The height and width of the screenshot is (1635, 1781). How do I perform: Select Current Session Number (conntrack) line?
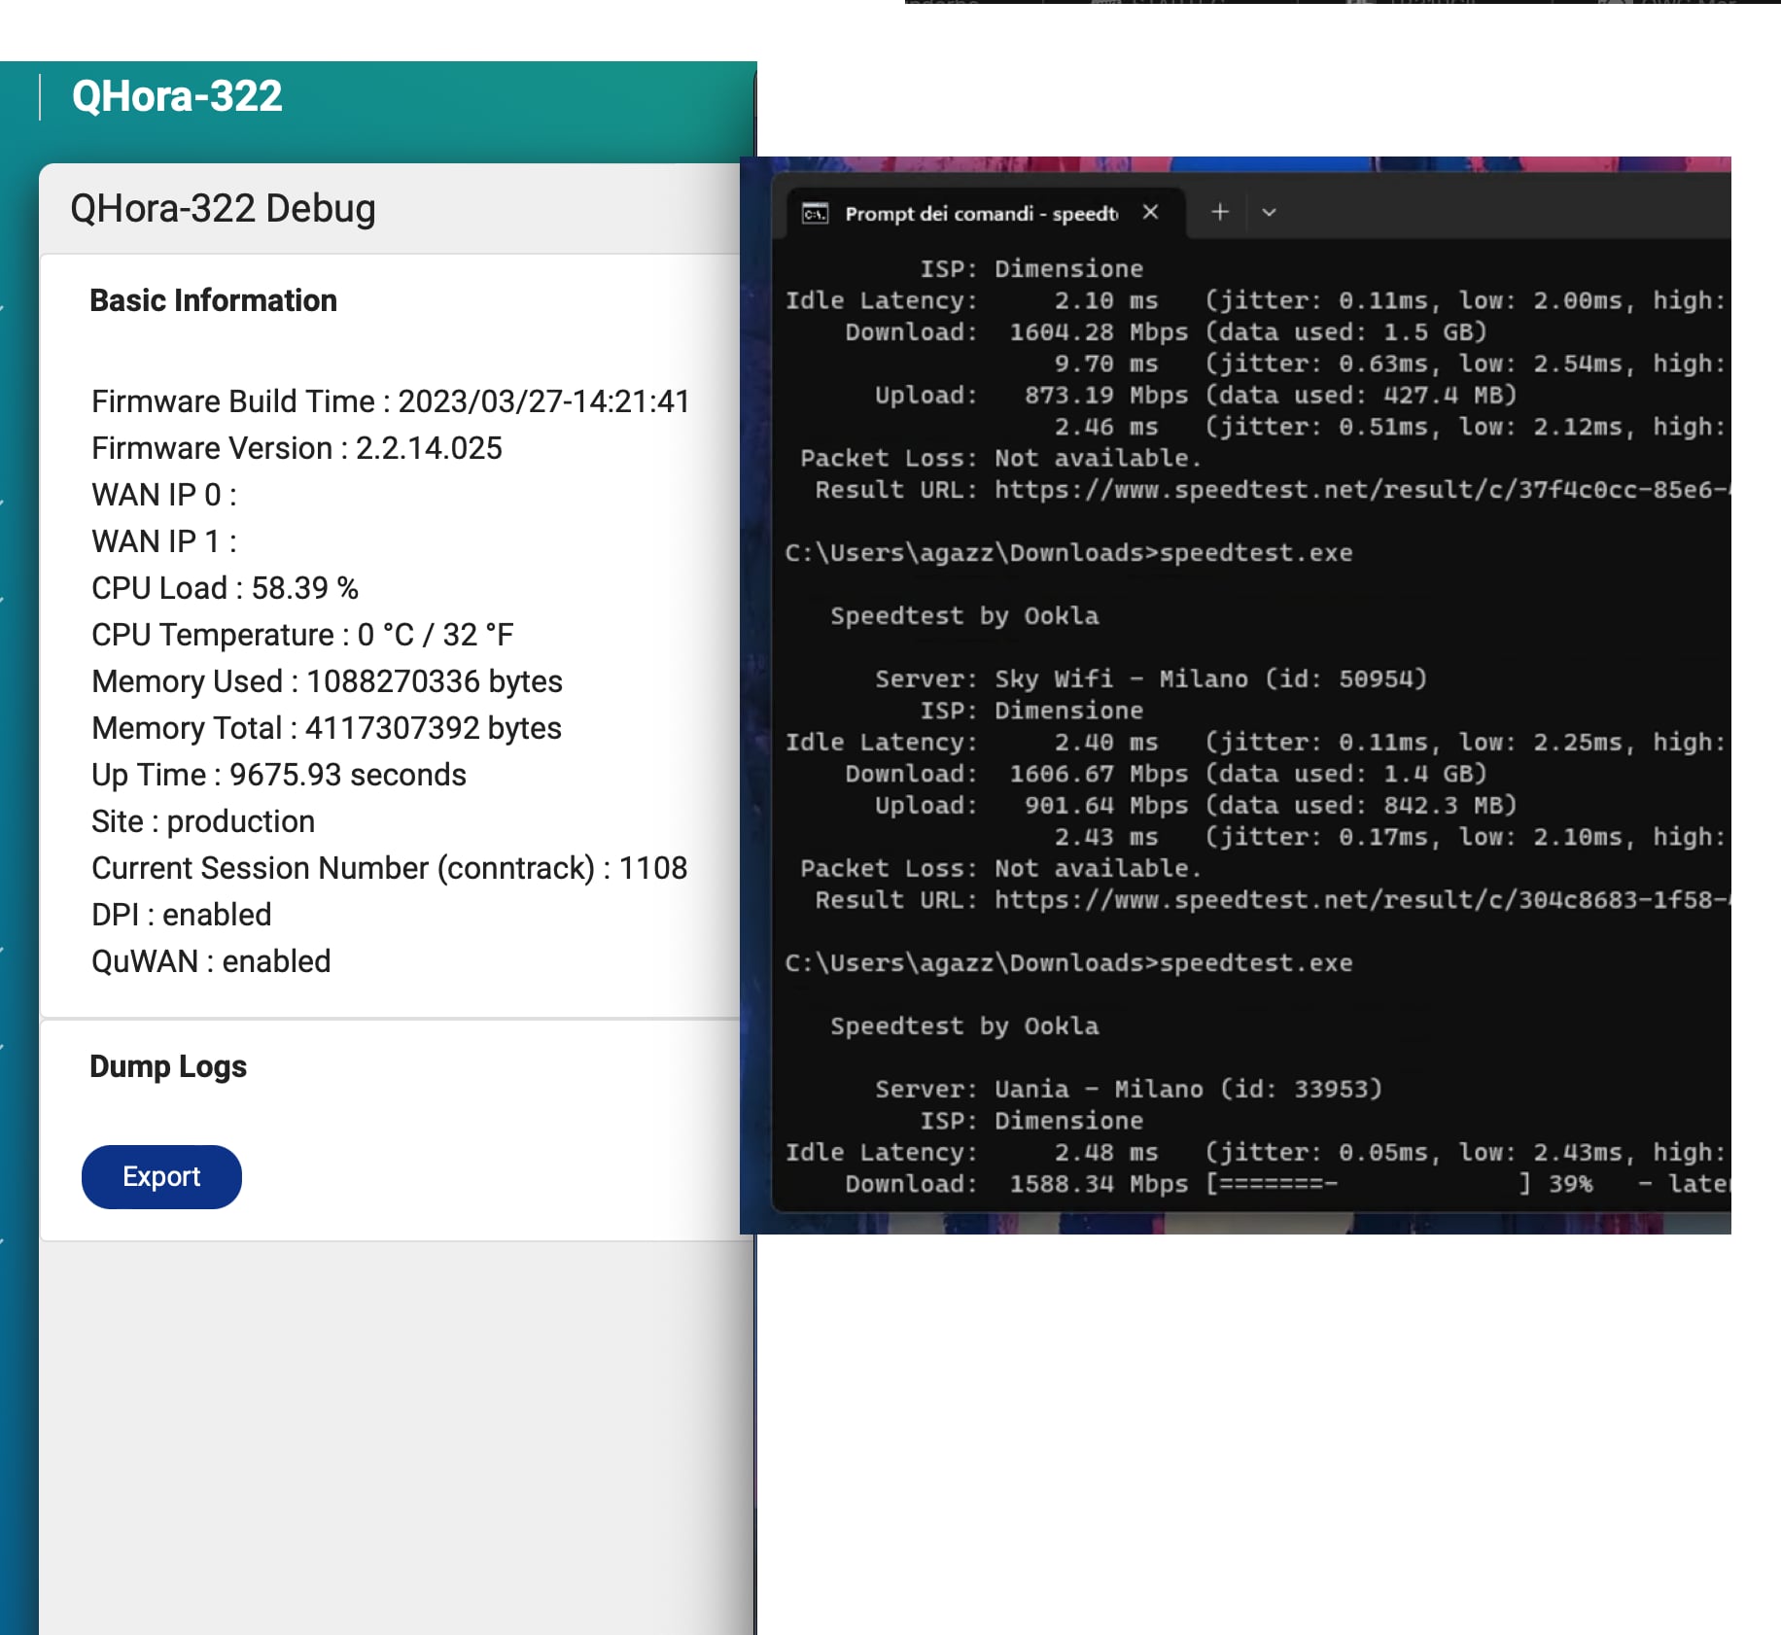(390, 868)
